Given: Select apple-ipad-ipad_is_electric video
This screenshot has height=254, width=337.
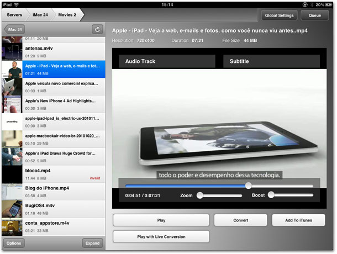Looking at the screenshot, I should click(x=53, y=121).
